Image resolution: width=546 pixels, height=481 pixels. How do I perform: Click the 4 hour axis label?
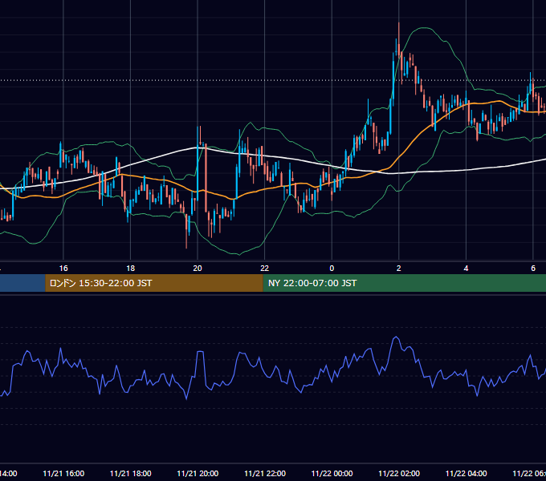pos(466,269)
